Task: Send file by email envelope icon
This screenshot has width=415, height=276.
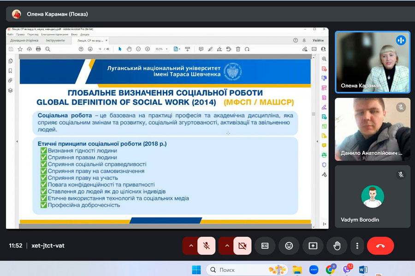Action: click(314, 49)
